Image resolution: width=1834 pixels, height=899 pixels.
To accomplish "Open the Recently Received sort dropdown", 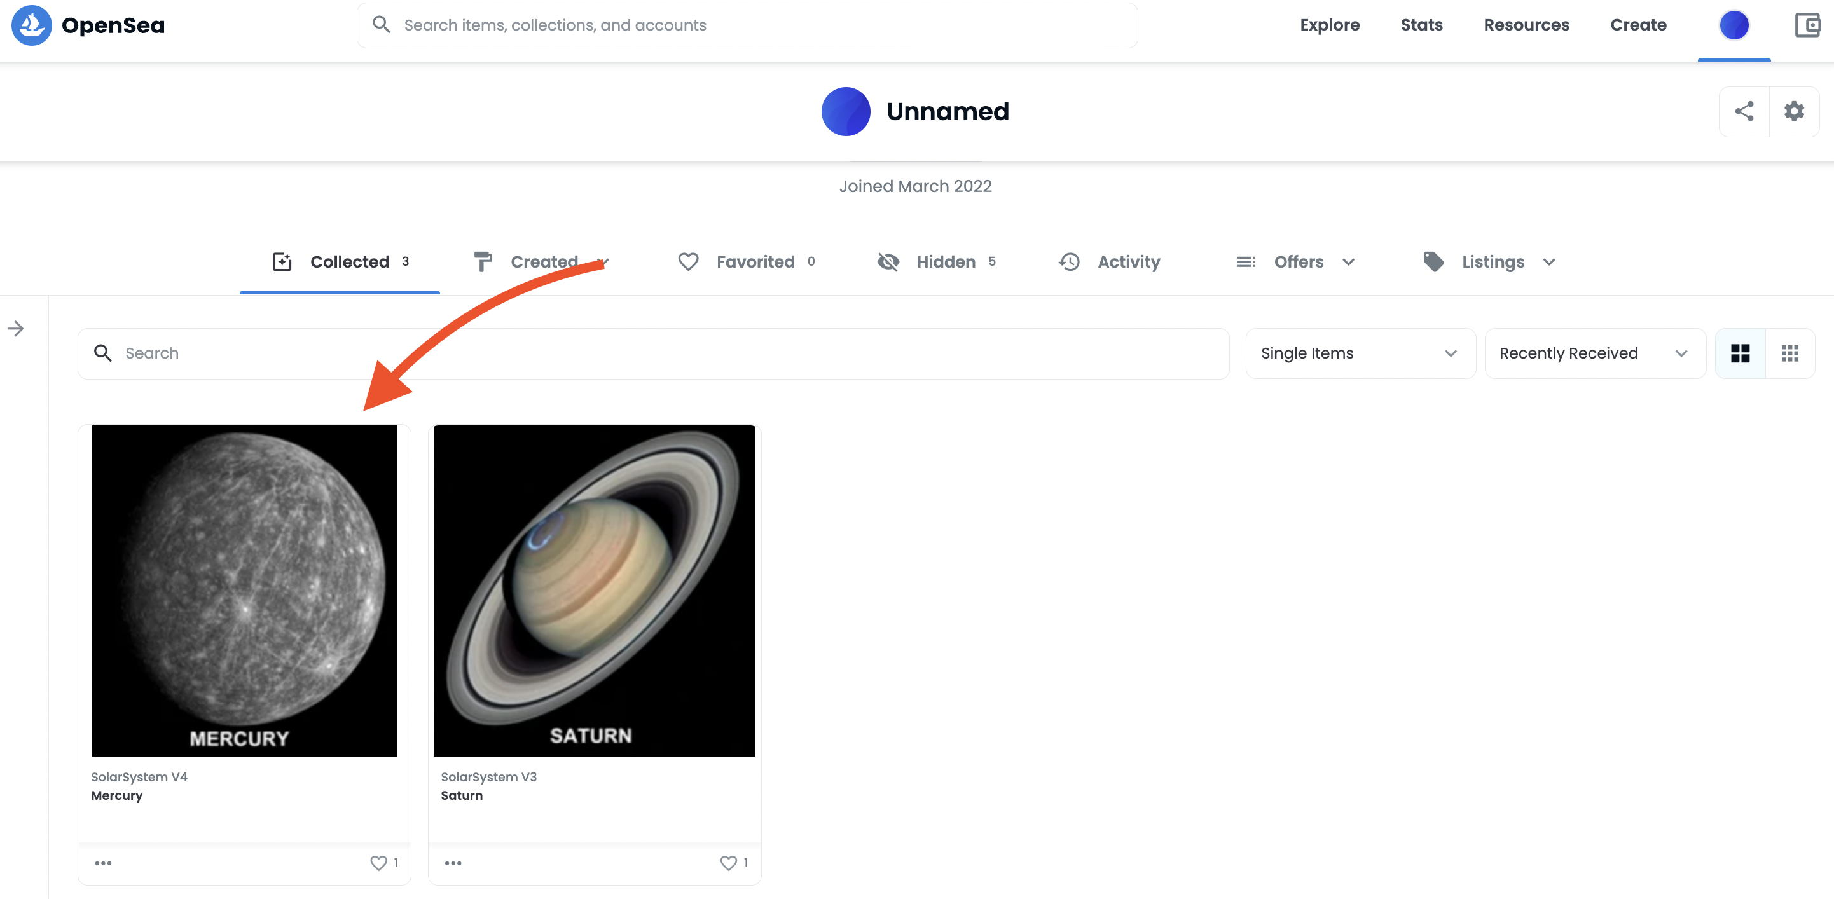I will [x=1594, y=353].
